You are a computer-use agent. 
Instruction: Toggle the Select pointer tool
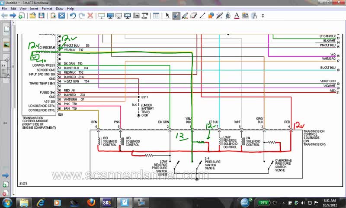click(167, 16)
